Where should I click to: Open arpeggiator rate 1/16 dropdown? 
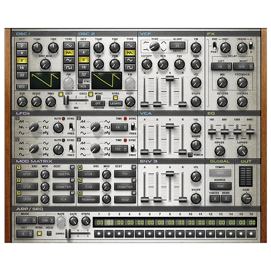coord(46,220)
